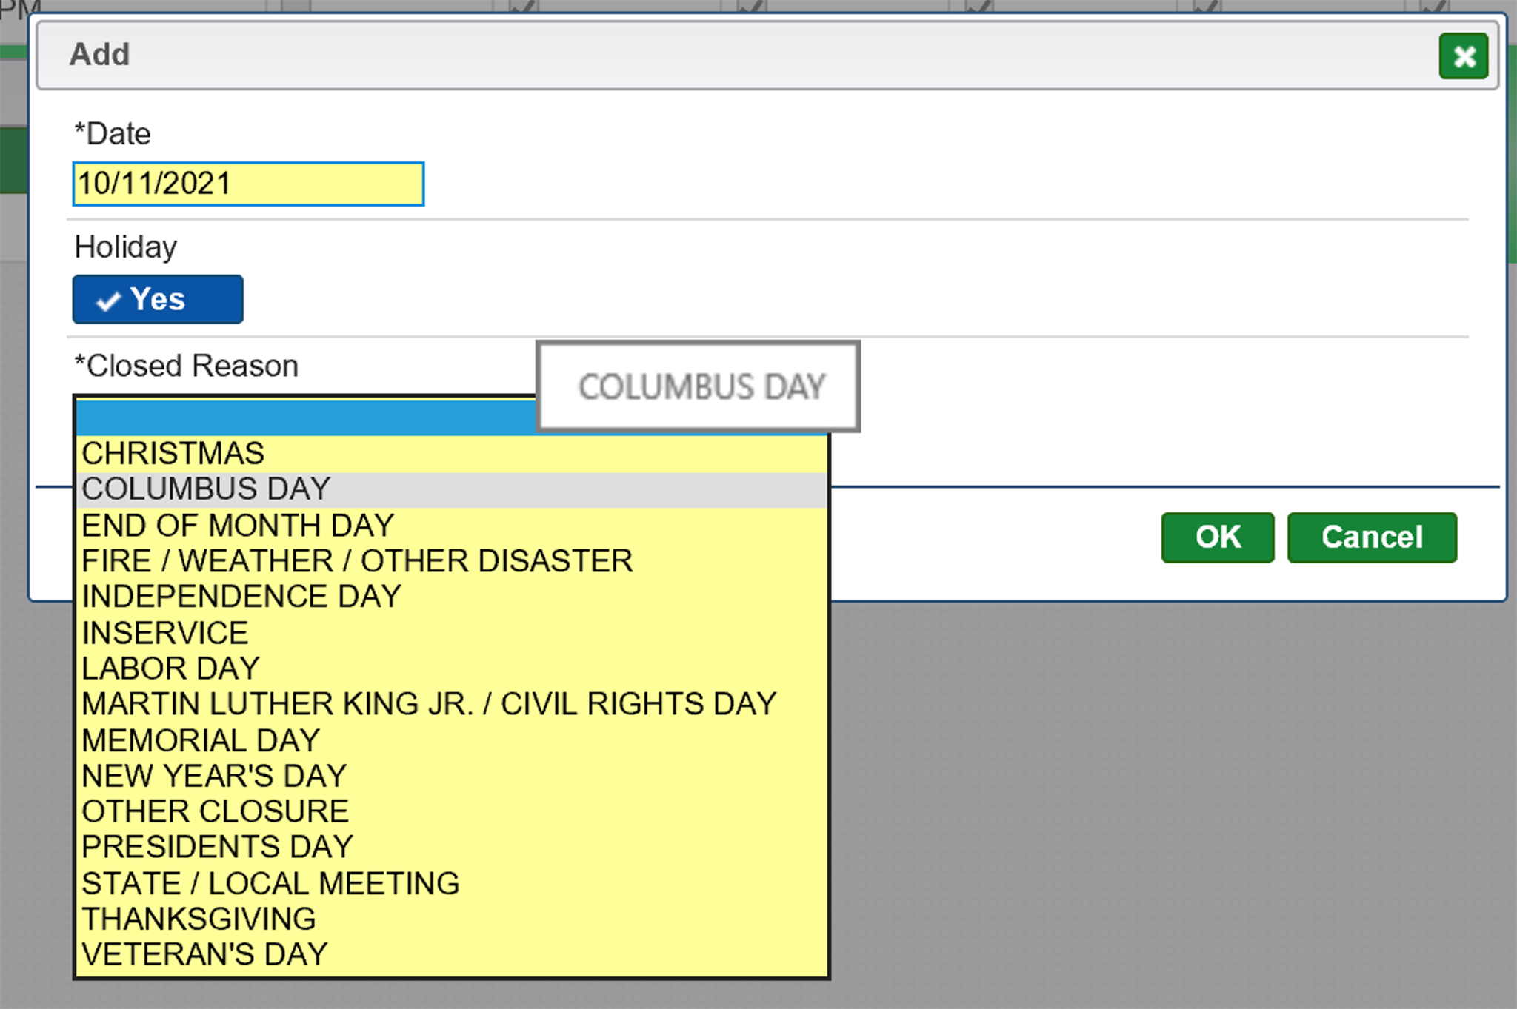The image size is (1517, 1009).
Task: Toggle the Holiday Yes switch
Action: click(x=158, y=300)
